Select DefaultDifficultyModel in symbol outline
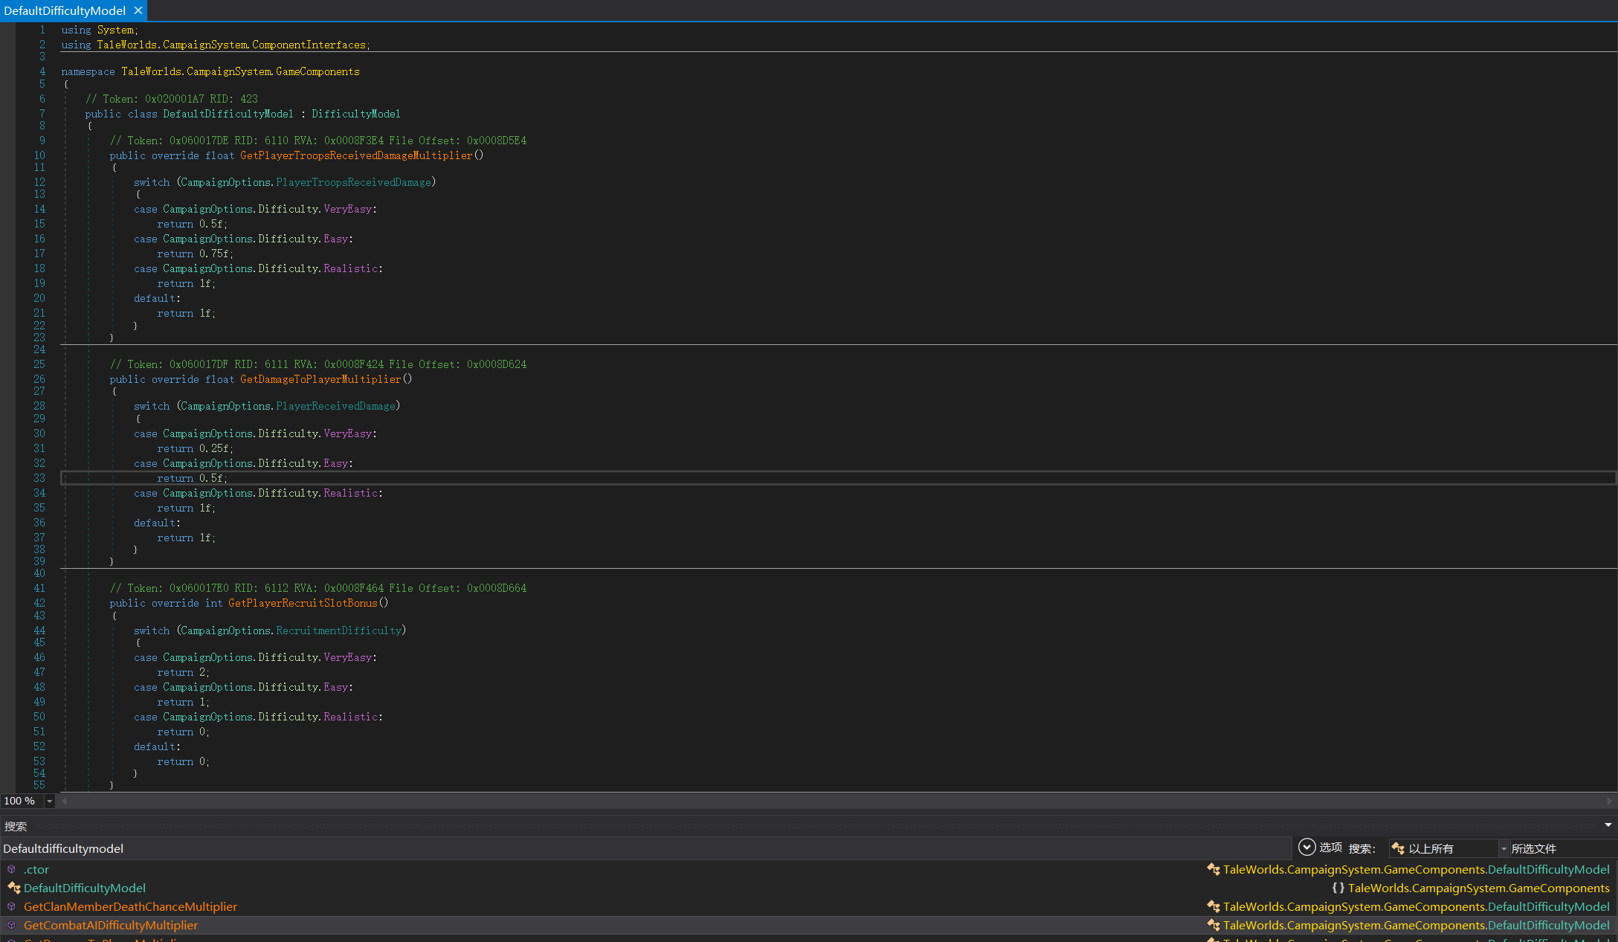Image resolution: width=1618 pixels, height=942 pixels. [83, 888]
